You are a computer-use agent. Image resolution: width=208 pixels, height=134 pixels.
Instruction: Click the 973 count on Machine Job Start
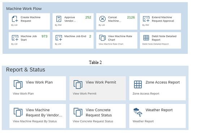pos(44,36)
